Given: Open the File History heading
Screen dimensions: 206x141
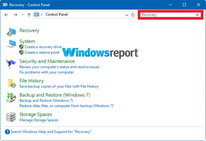Looking at the screenshot, I should pos(32,81).
